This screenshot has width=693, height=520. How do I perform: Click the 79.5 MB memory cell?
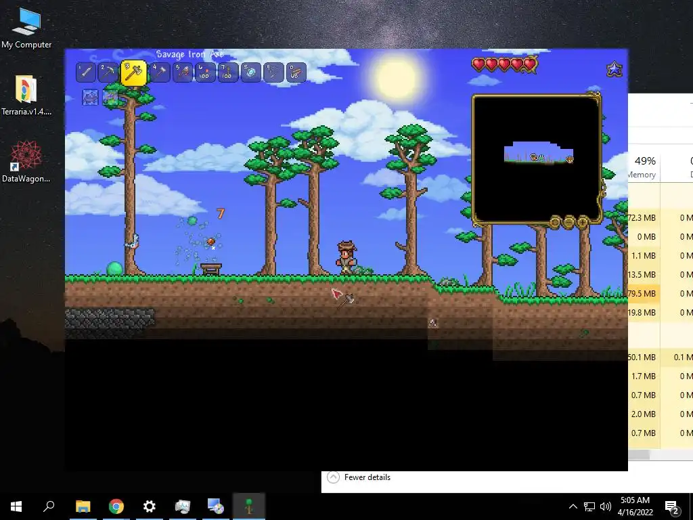[x=643, y=293]
